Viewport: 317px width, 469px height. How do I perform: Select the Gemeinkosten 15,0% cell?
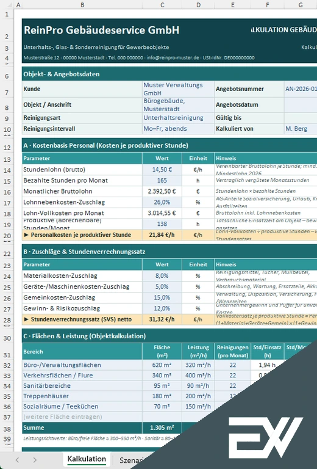(162, 297)
